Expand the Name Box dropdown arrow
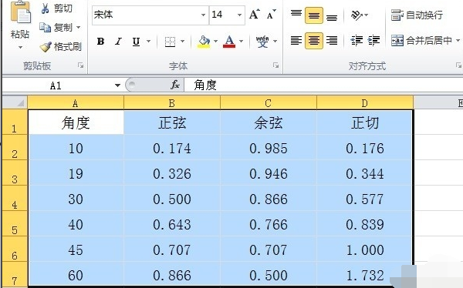 pos(117,85)
